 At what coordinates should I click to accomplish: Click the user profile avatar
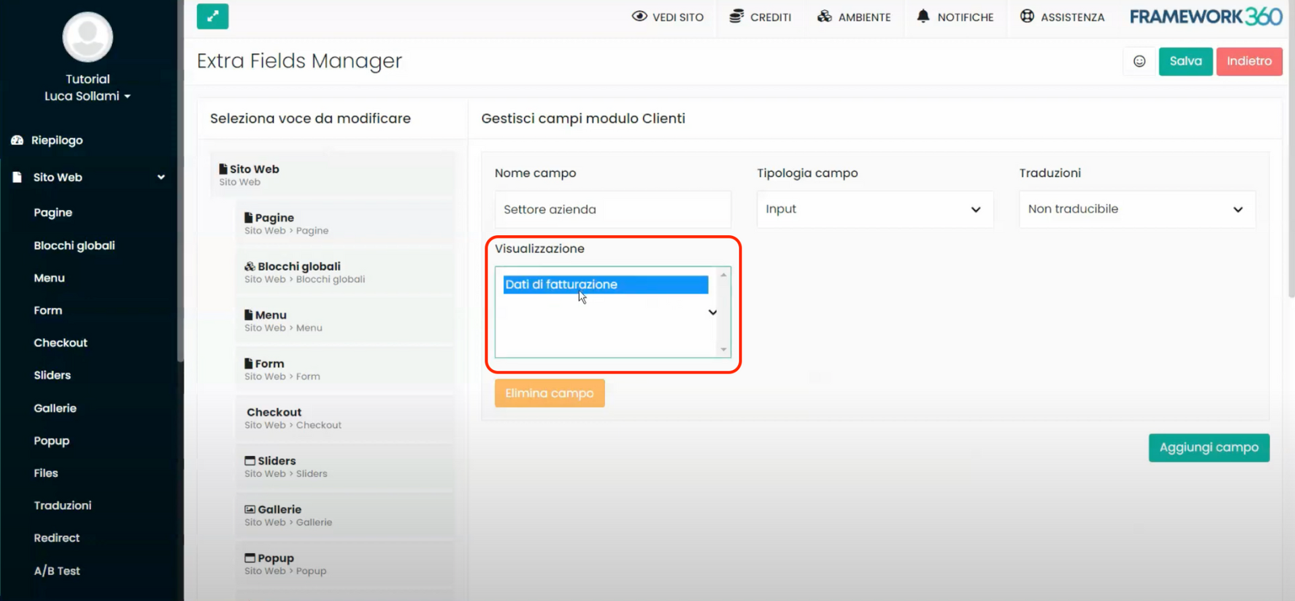[x=88, y=37]
